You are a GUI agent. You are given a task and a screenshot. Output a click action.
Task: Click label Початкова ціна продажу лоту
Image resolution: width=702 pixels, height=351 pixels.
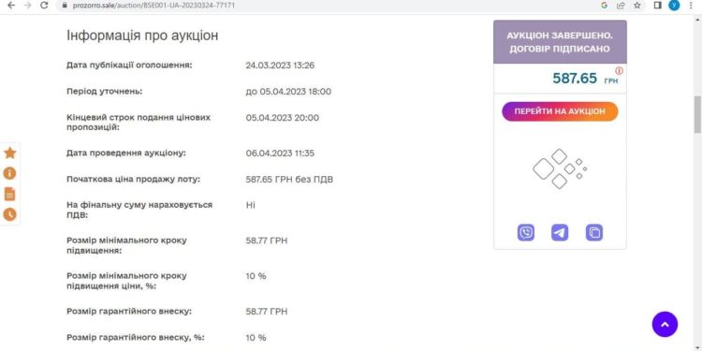pyautogui.click(x=134, y=179)
